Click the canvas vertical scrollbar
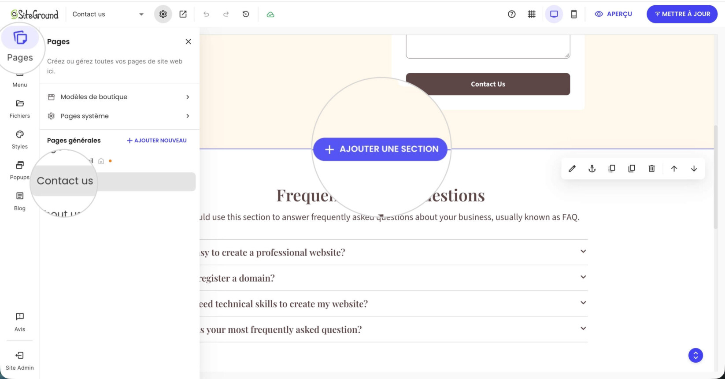 point(716,176)
